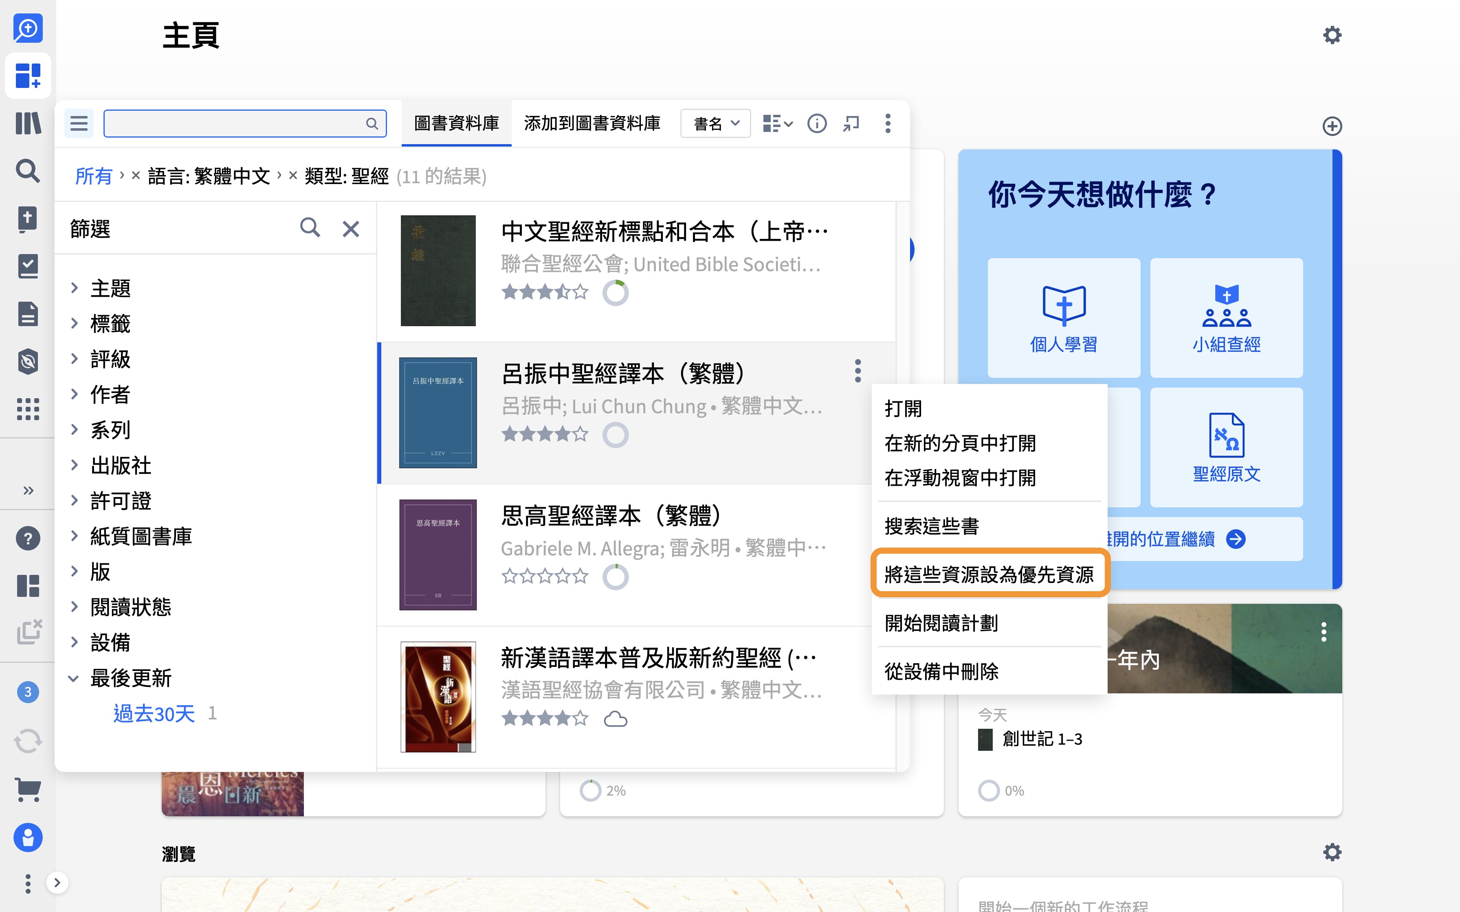
Task: Expand the 作者 filter group
Action: 74,394
